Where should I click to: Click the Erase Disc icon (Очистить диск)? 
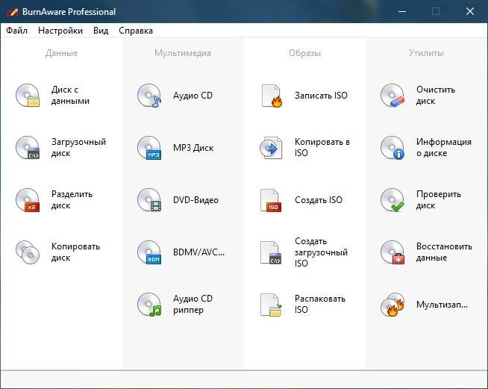click(x=392, y=96)
